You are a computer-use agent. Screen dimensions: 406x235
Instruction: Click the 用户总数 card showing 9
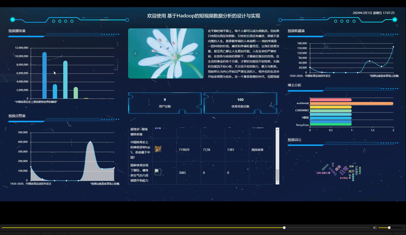[x=164, y=103]
